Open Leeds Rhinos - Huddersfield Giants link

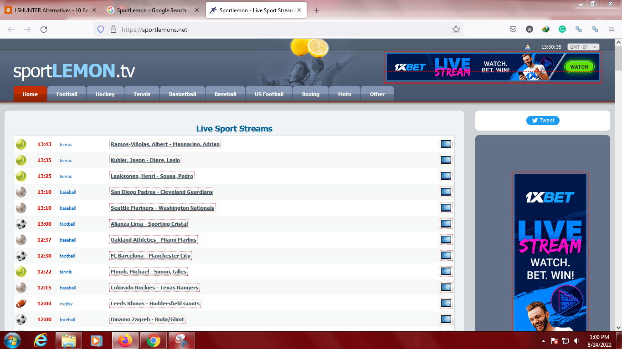pos(155,303)
